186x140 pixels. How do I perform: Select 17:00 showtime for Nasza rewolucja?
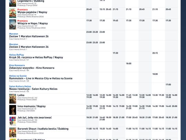coord(168,85)
